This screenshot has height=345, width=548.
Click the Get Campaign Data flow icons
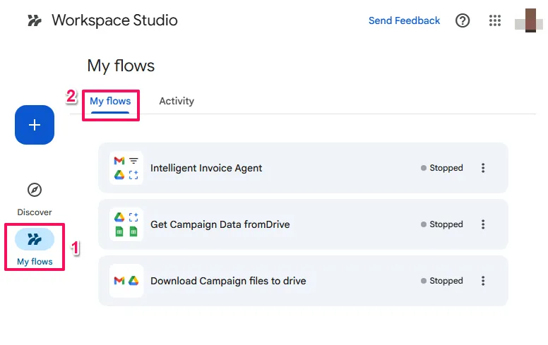126,224
